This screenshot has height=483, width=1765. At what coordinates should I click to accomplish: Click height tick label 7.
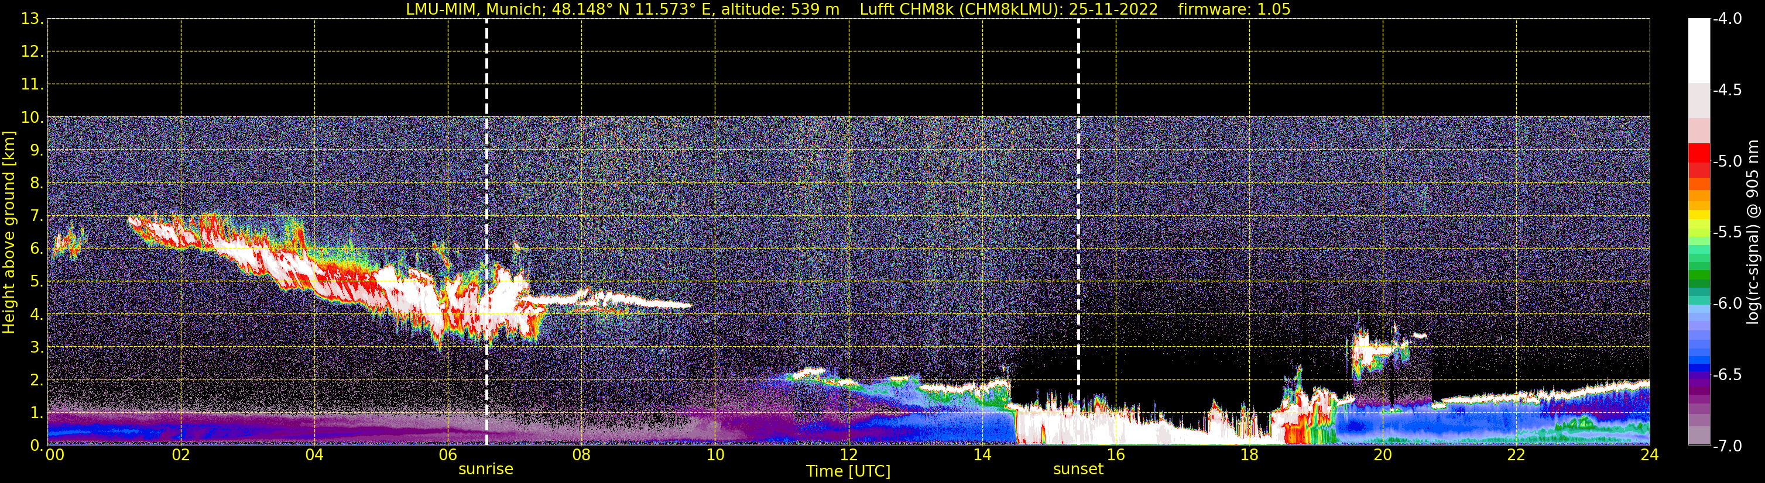click(36, 216)
